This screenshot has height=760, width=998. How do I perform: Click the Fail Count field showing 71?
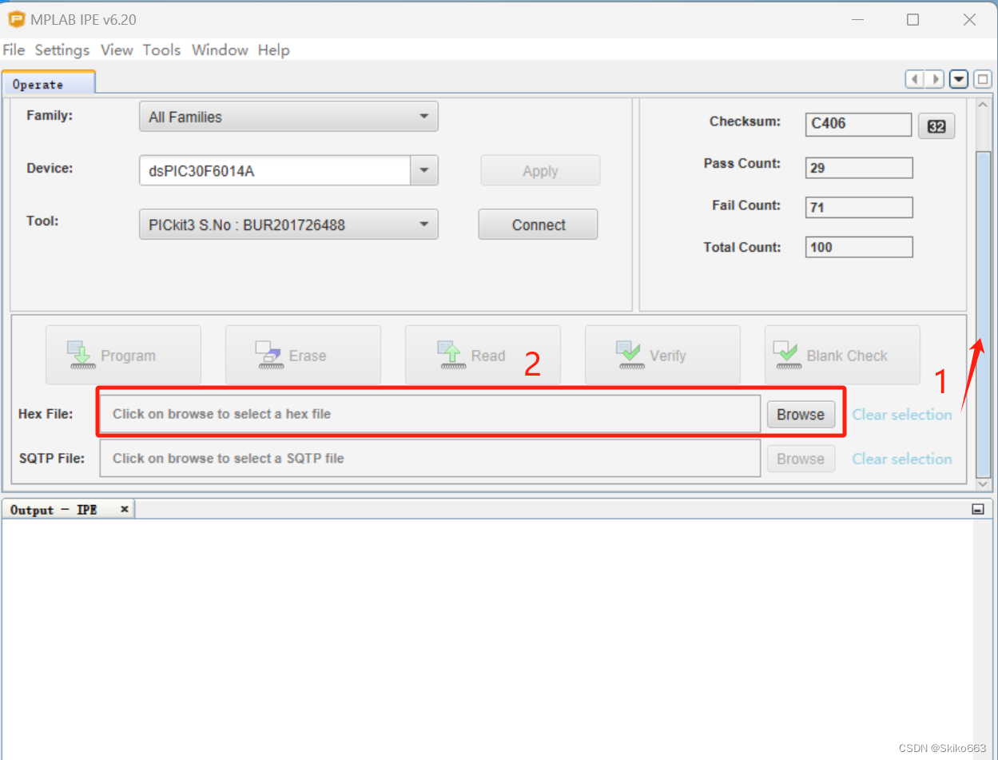click(859, 207)
